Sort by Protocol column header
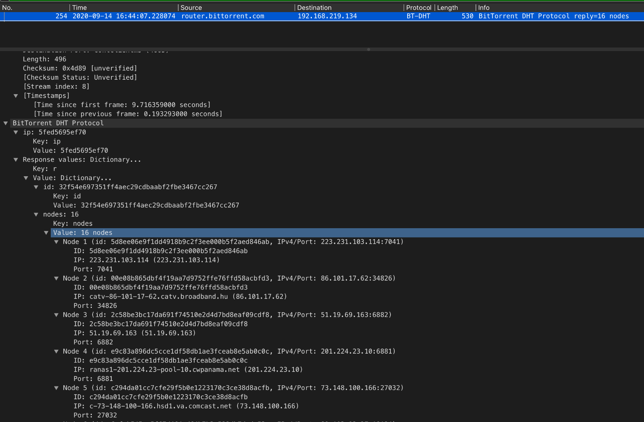The height and width of the screenshot is (422, 644). tap(419, 7)
